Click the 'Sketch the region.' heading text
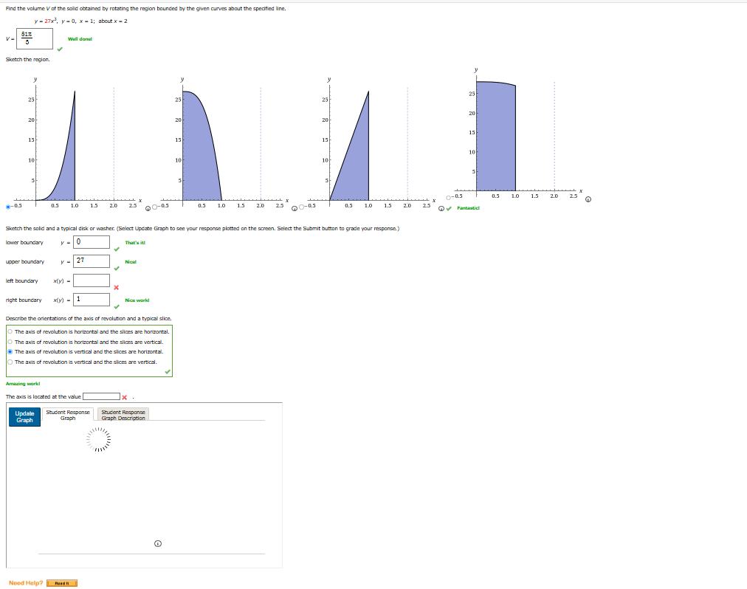This screenshot has height=589, width=747. [27, 60]
